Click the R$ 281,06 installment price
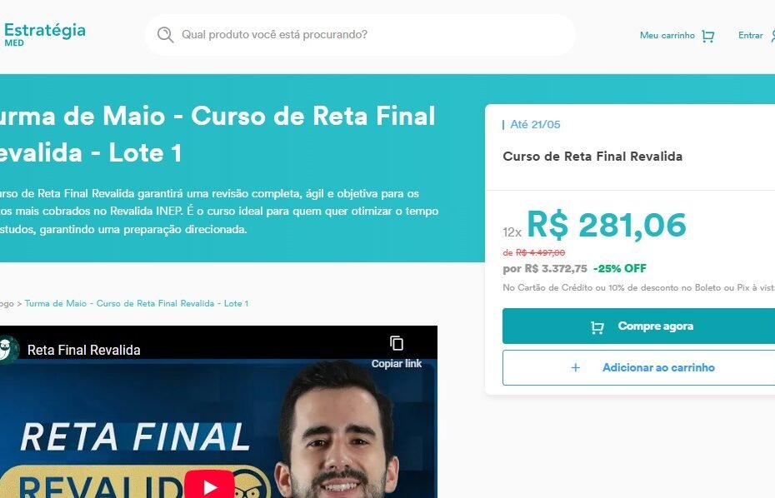775x498 pixels. pyautogui.click(x=607, y=226)
